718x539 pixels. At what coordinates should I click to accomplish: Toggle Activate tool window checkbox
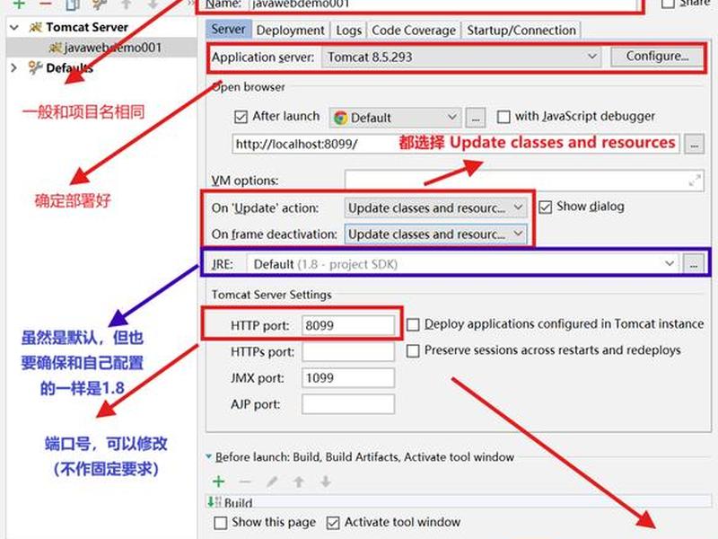click(x=333, y=523)
